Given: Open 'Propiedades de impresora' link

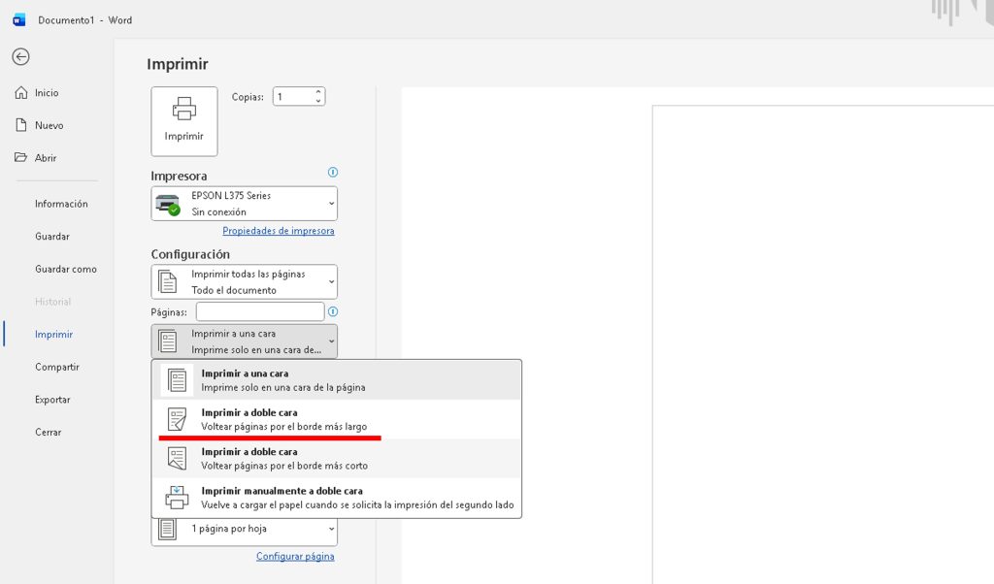Looking at the screenshot, I should tap(279, 231).
